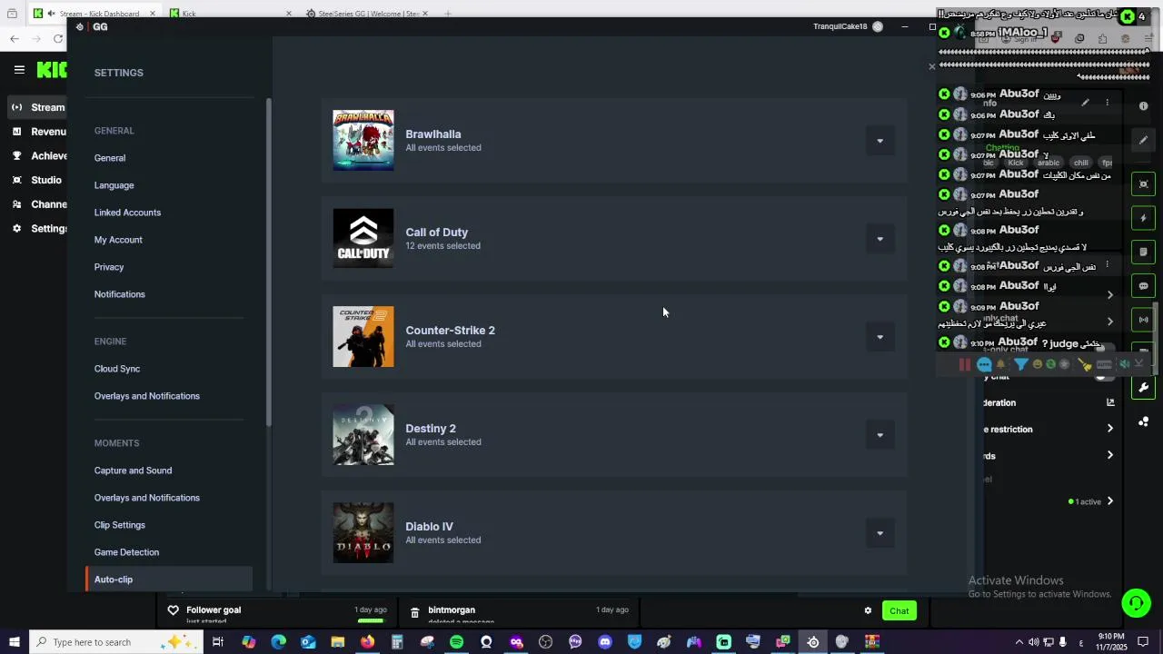Screen dimensions: 1163x654
Task: Expand the Destiny 2 events dropdown
Action: (x=880, y=435)
